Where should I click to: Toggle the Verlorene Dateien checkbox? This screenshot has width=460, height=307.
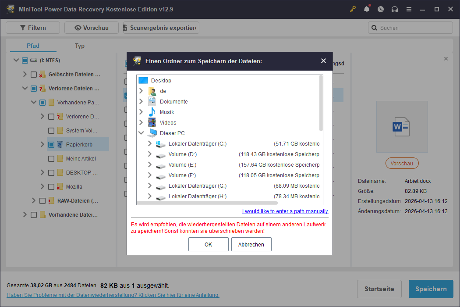coord(34,89)
